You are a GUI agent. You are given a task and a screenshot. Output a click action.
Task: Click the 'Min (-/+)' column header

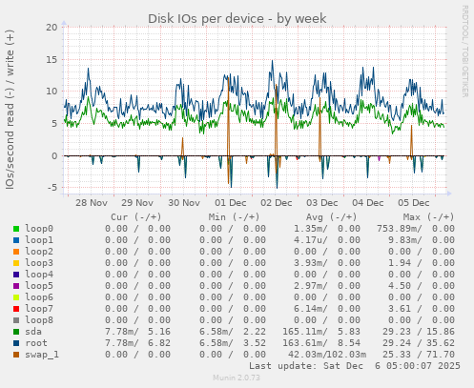234,217
